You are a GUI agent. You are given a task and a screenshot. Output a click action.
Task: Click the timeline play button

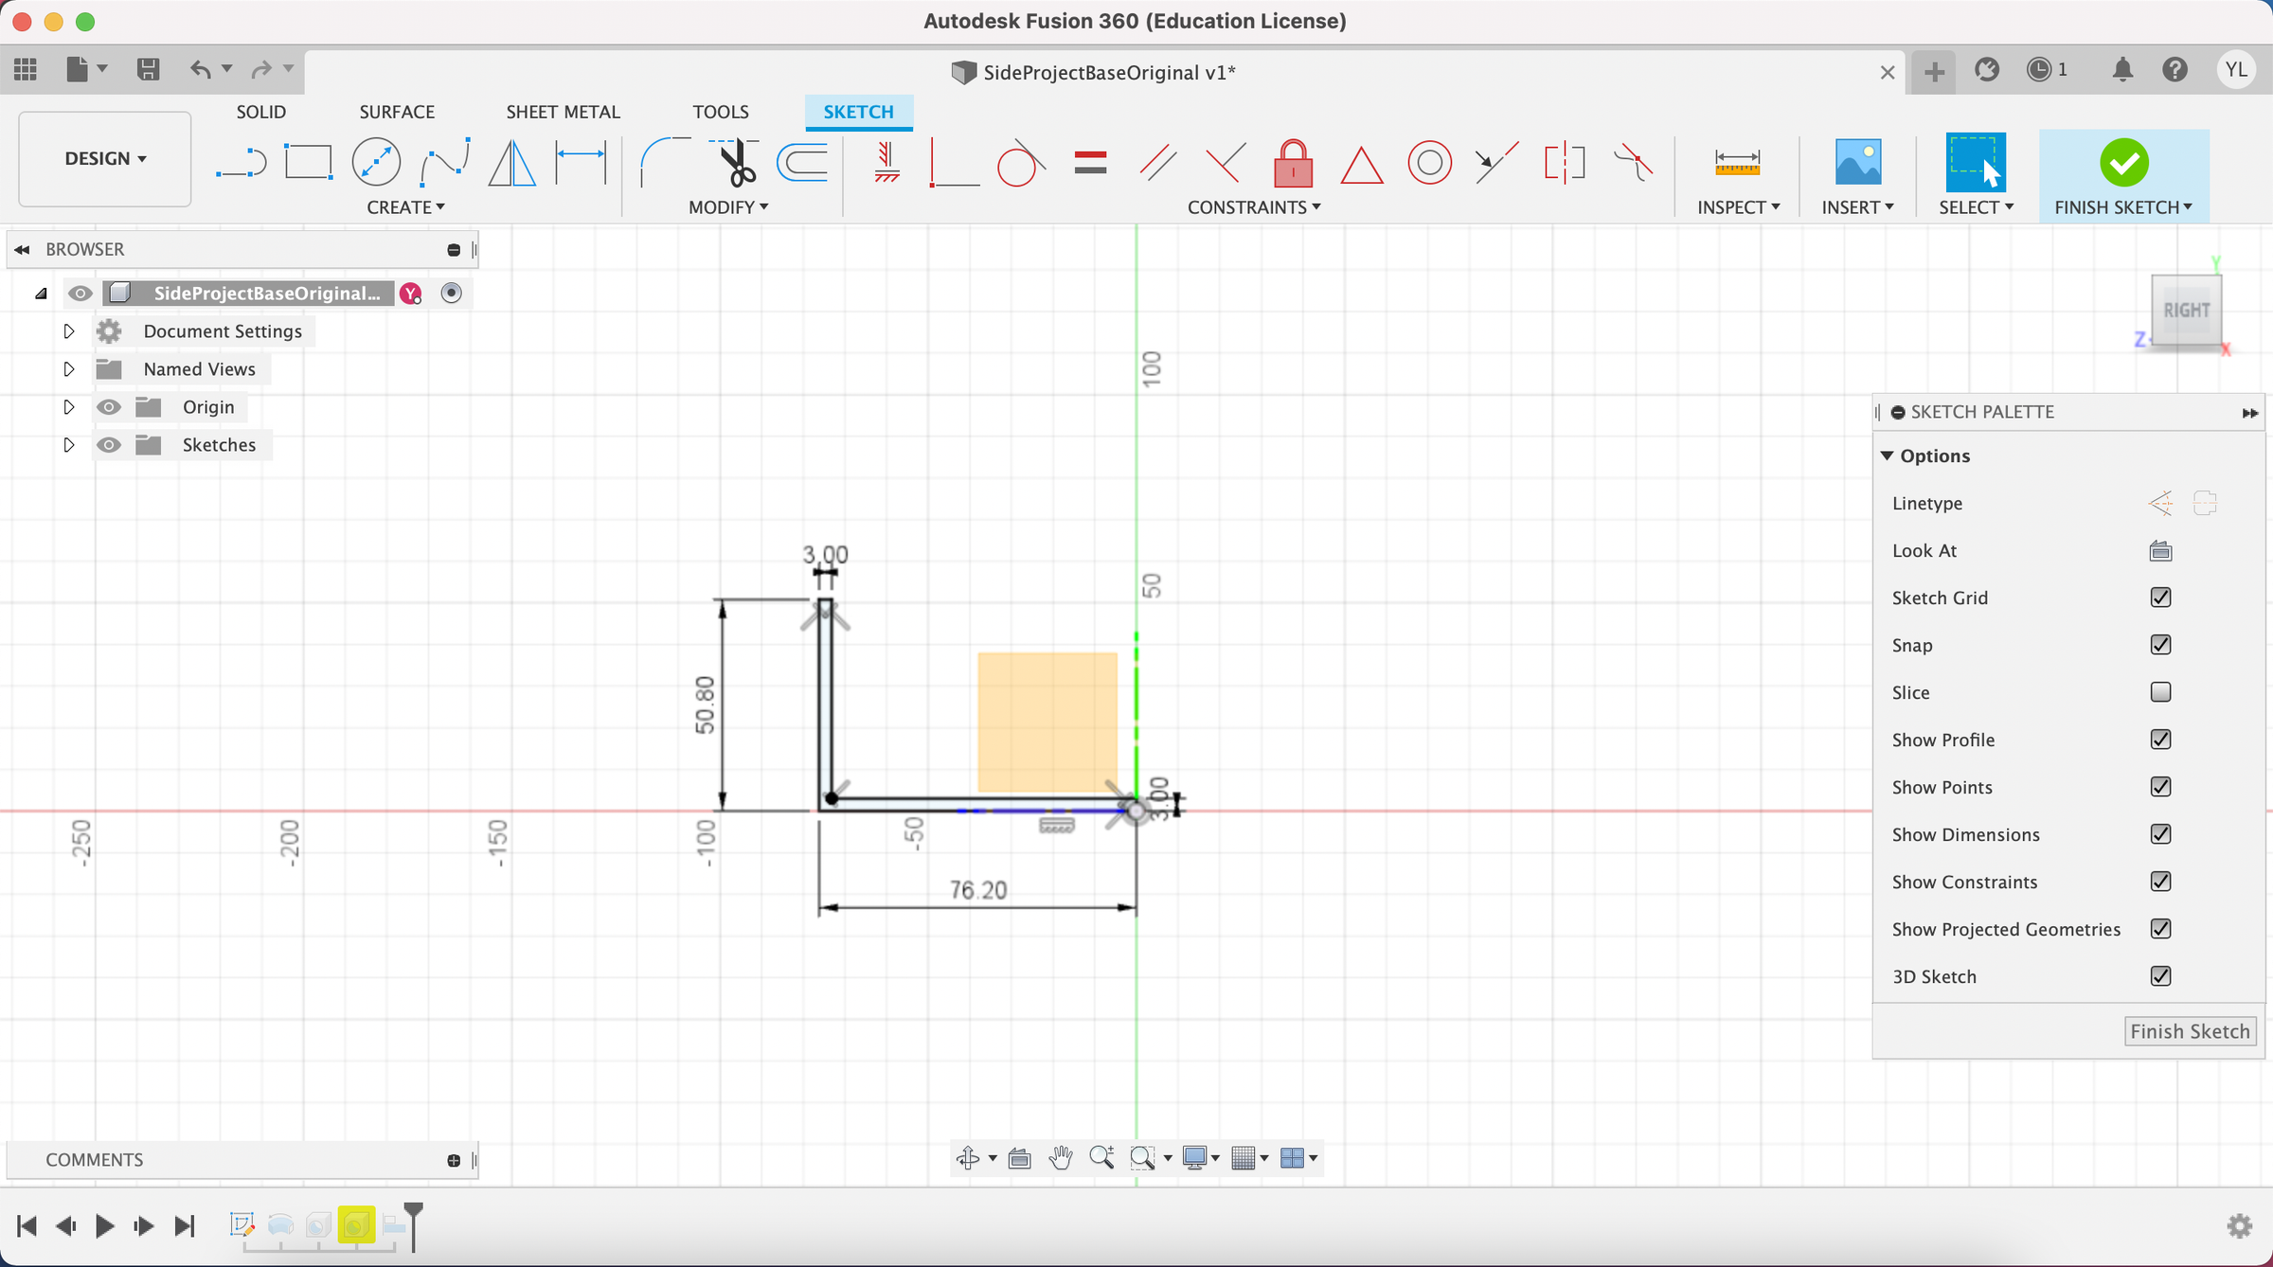click(104, 1226)
